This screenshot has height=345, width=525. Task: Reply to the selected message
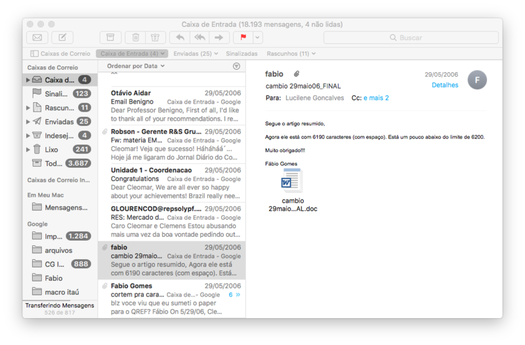tap(180, 37)
